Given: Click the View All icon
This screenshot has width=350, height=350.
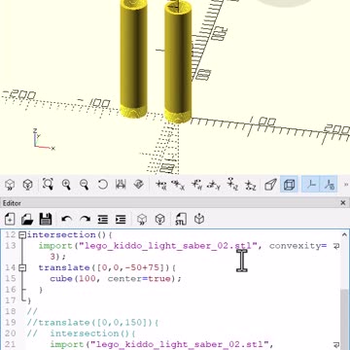Looking at the screenshot, I should (x=48, y=185).
